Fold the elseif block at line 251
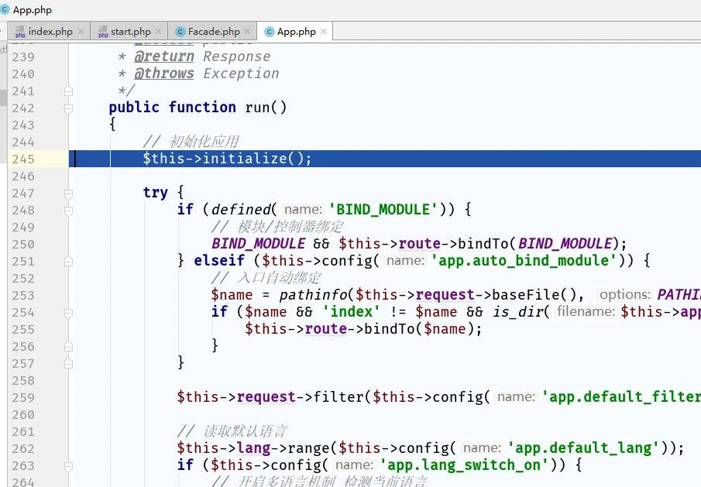This screenshot has width=701, height=487. 68,261
